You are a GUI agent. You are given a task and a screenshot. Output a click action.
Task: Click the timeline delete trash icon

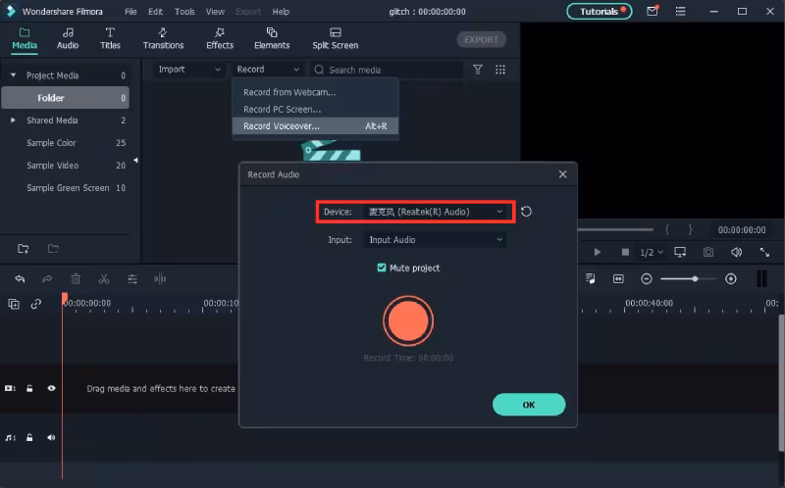point(76,278)
